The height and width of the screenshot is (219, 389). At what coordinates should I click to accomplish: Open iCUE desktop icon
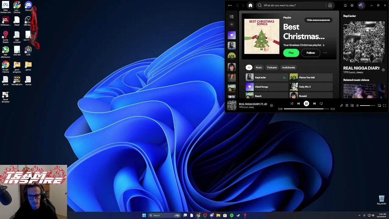click(x=28, y=51)
